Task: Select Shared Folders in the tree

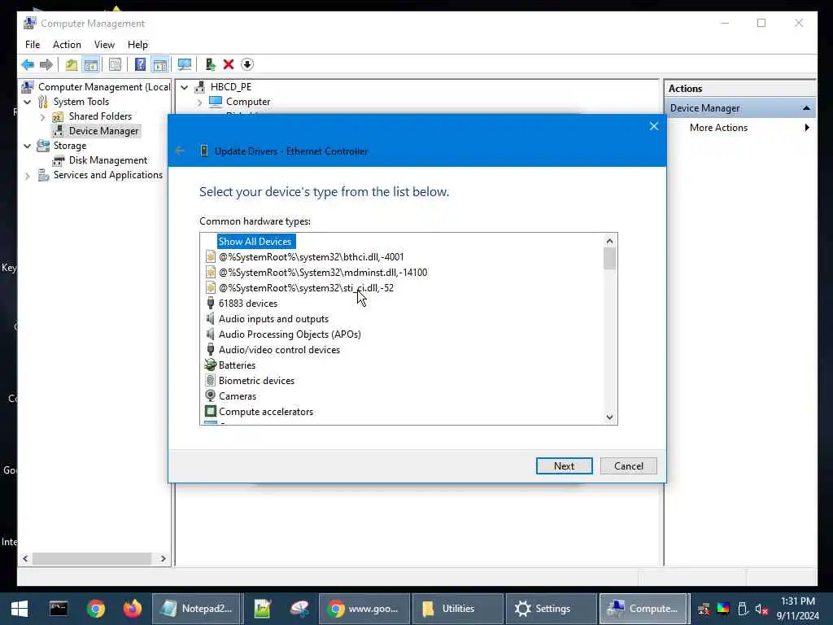Action: 100,116
